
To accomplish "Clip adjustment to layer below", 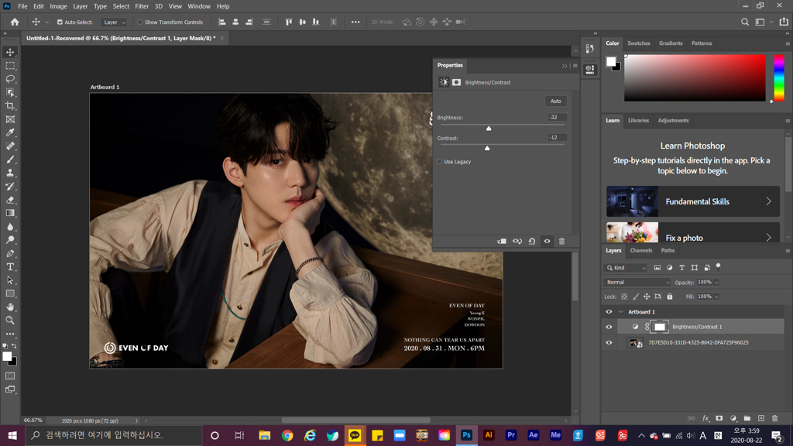I will click(x=502, y=242).
